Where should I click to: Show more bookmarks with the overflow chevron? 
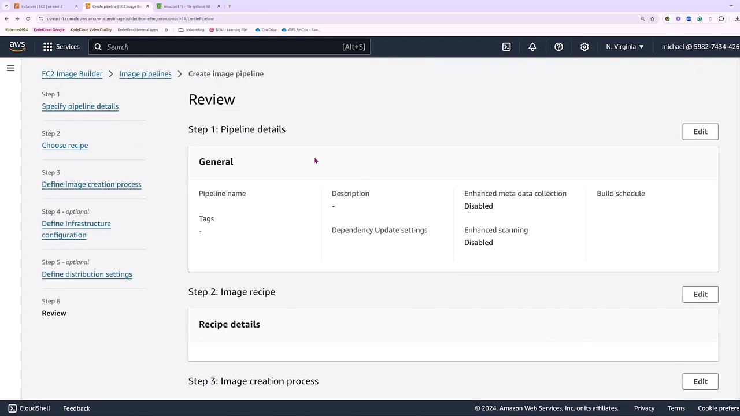click(x=166, y=29)
